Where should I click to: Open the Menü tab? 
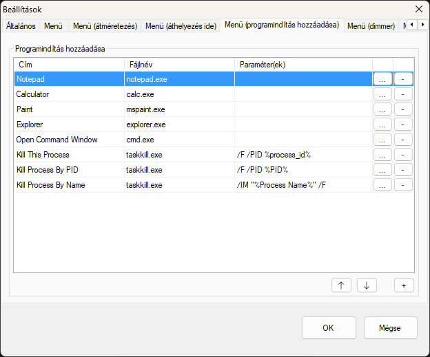(x=54, y=26)
